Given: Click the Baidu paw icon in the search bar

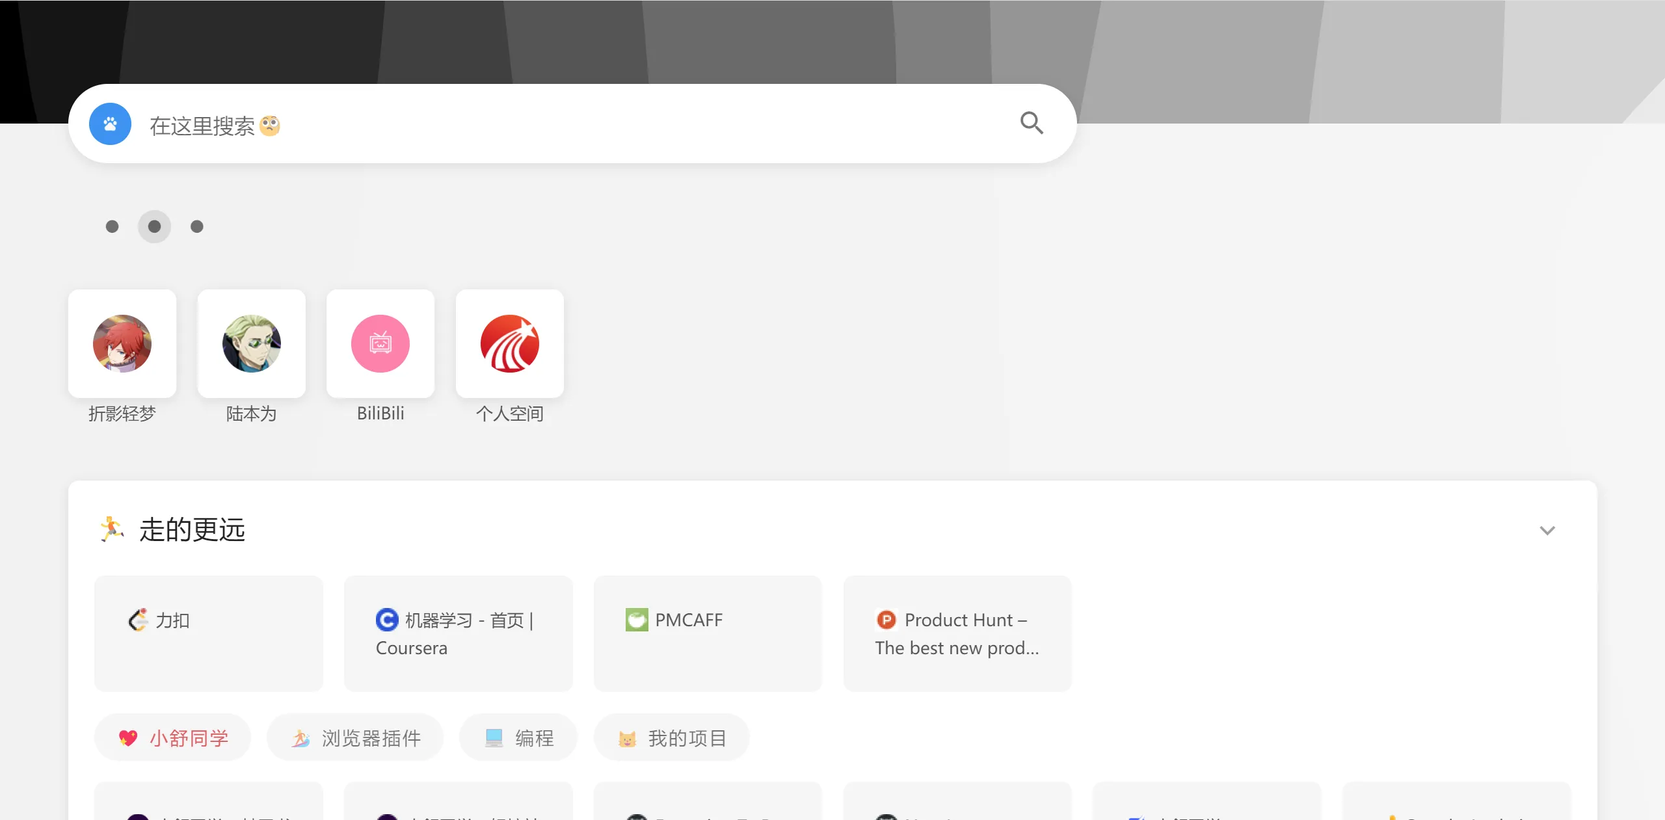Looking at the screenshot, I should (109, 124).
